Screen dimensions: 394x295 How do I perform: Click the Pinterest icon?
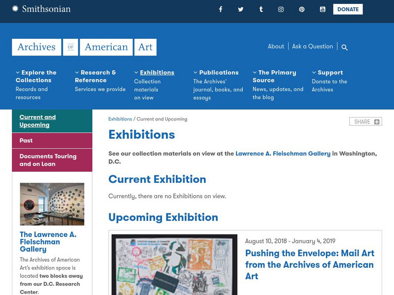[x=301, y=9]
